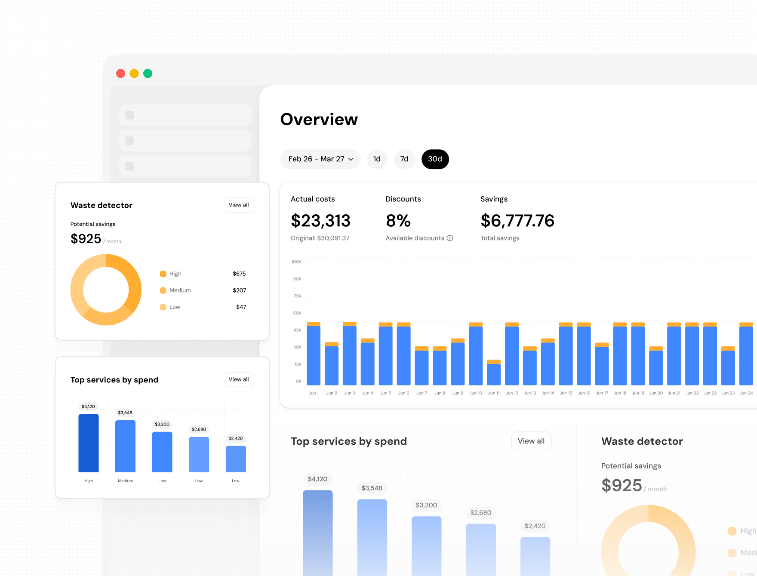
Task: Click the 8% discounts value
Action: [x=398, y=221]
